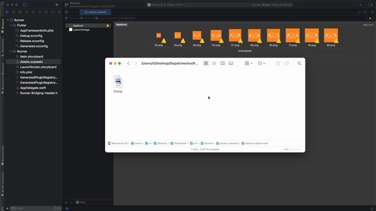
Task: Select the 50.png app icon thumbnail
Action: pos(216,35)
